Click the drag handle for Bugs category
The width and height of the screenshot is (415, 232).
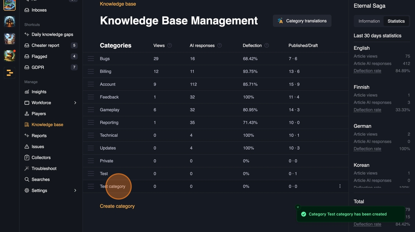click(91, 59)
